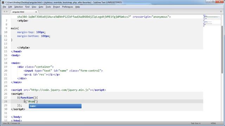Click the $('#nam') code on line 28

(31, 101)
